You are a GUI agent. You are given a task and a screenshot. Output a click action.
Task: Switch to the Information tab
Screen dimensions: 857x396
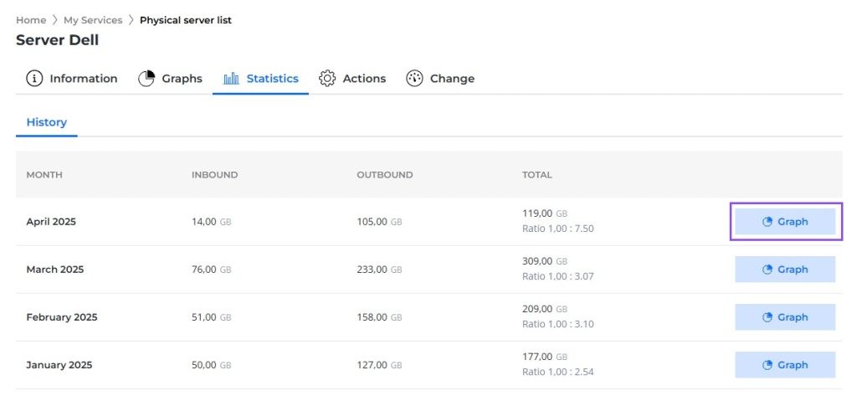coord(83,79)
